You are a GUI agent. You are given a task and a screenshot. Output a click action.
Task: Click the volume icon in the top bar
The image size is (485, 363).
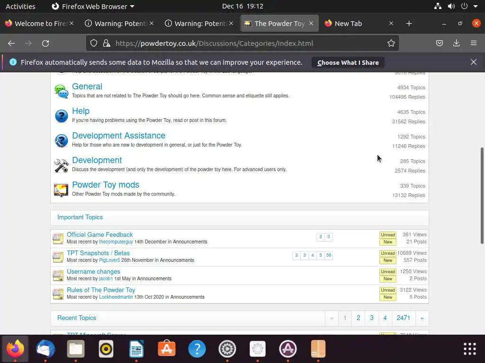[x=451, y=6]
